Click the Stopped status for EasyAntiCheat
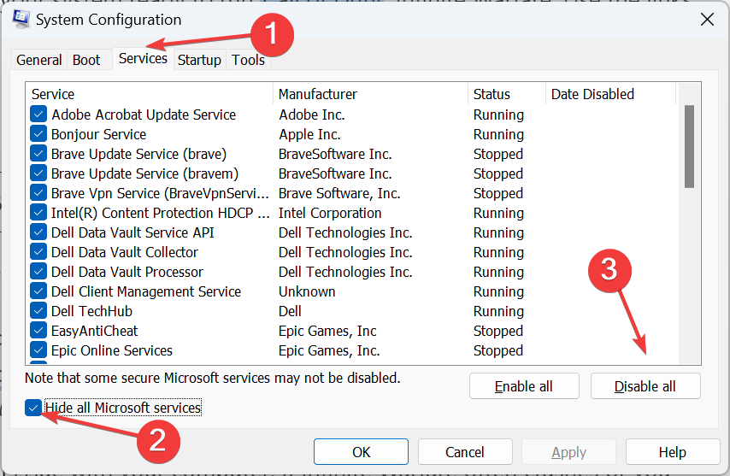This screenshot has width=730, height=476. (498, 331)
